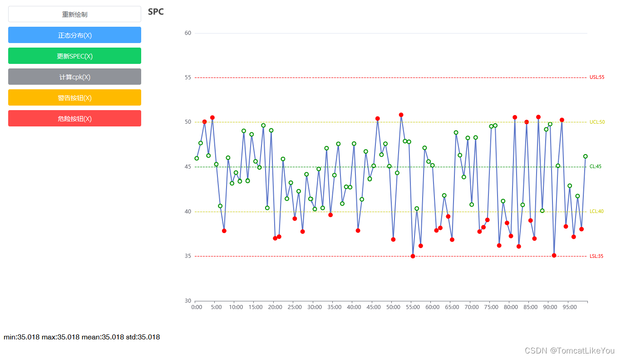Select the CL:45 center line label
The height and width of the screenshot is (358, 621).
pyautogui.click(x=596, y=167)
